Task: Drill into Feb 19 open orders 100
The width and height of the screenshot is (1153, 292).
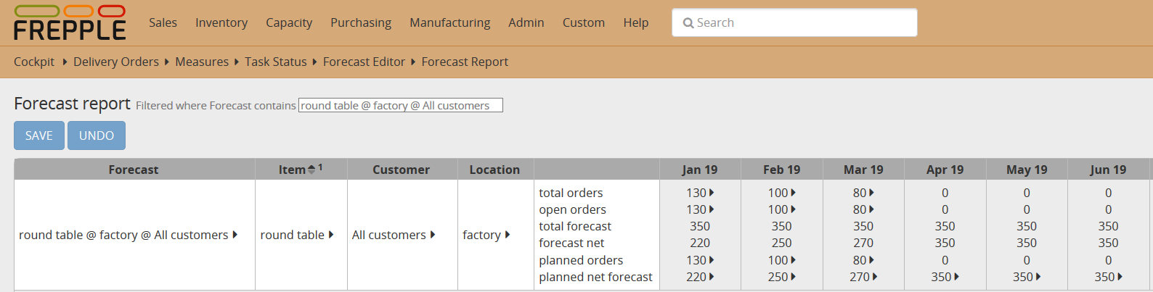Action: (794, 209)
